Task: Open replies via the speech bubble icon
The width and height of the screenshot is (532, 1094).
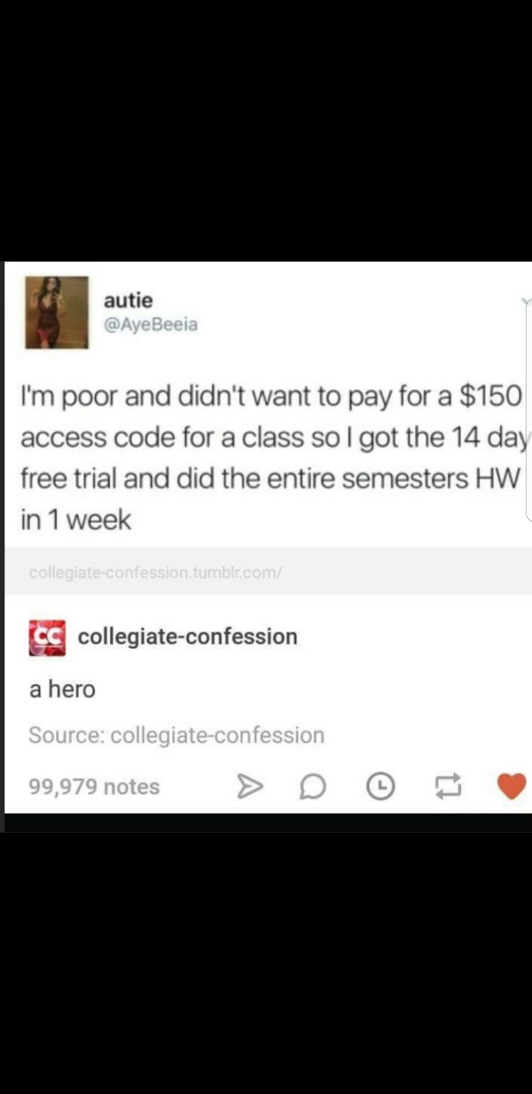Action: click(313, 787)
